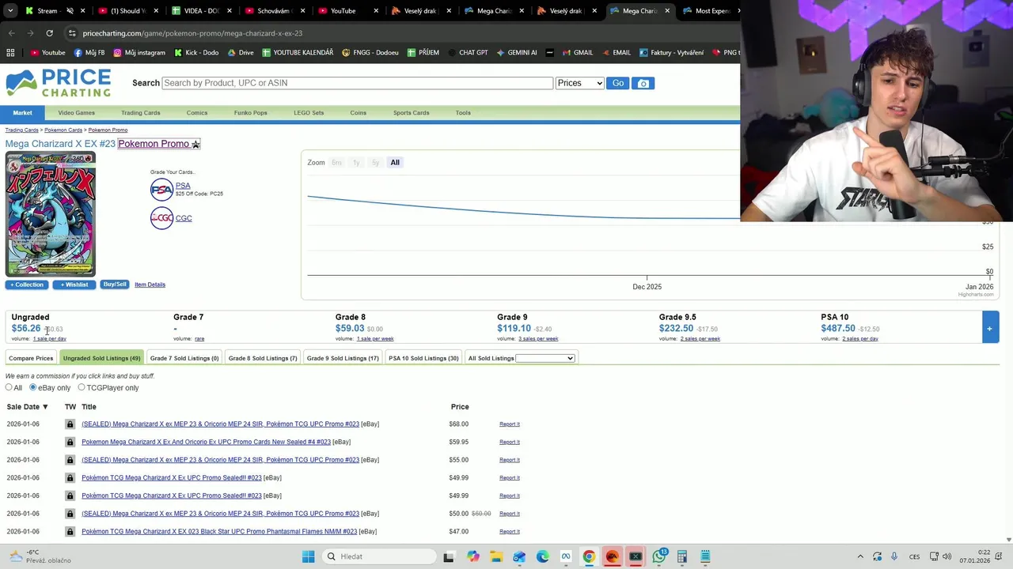
Task: Open the Můj instagram bookmark
Action: (139, 52)
